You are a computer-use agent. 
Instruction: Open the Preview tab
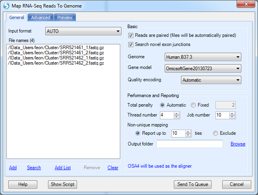click(65, 17)
